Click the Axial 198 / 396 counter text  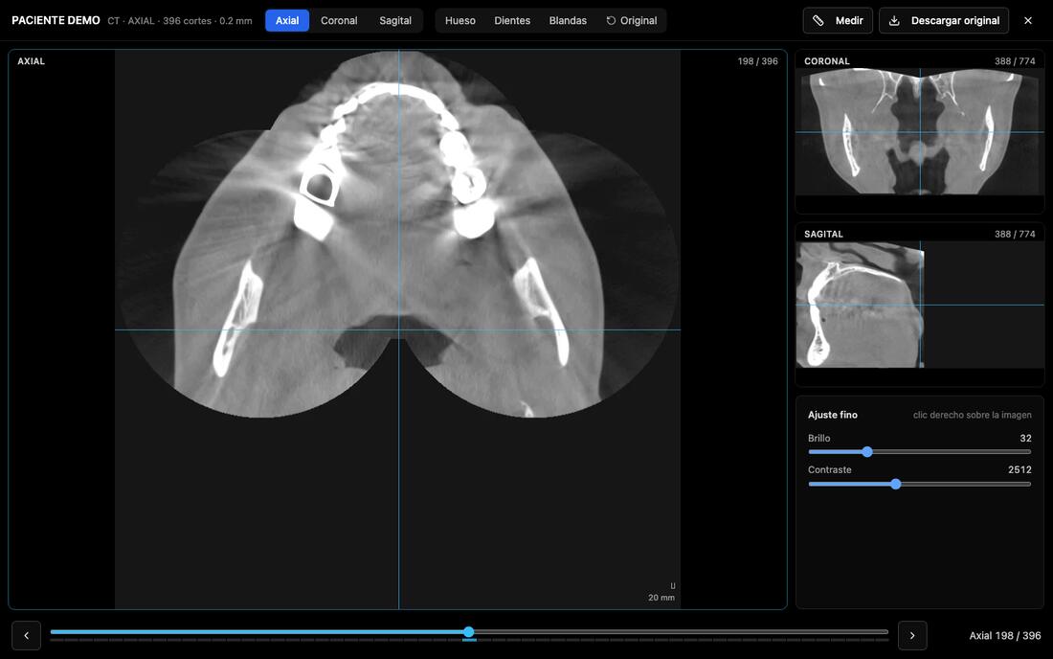(x=1004, y=635)
